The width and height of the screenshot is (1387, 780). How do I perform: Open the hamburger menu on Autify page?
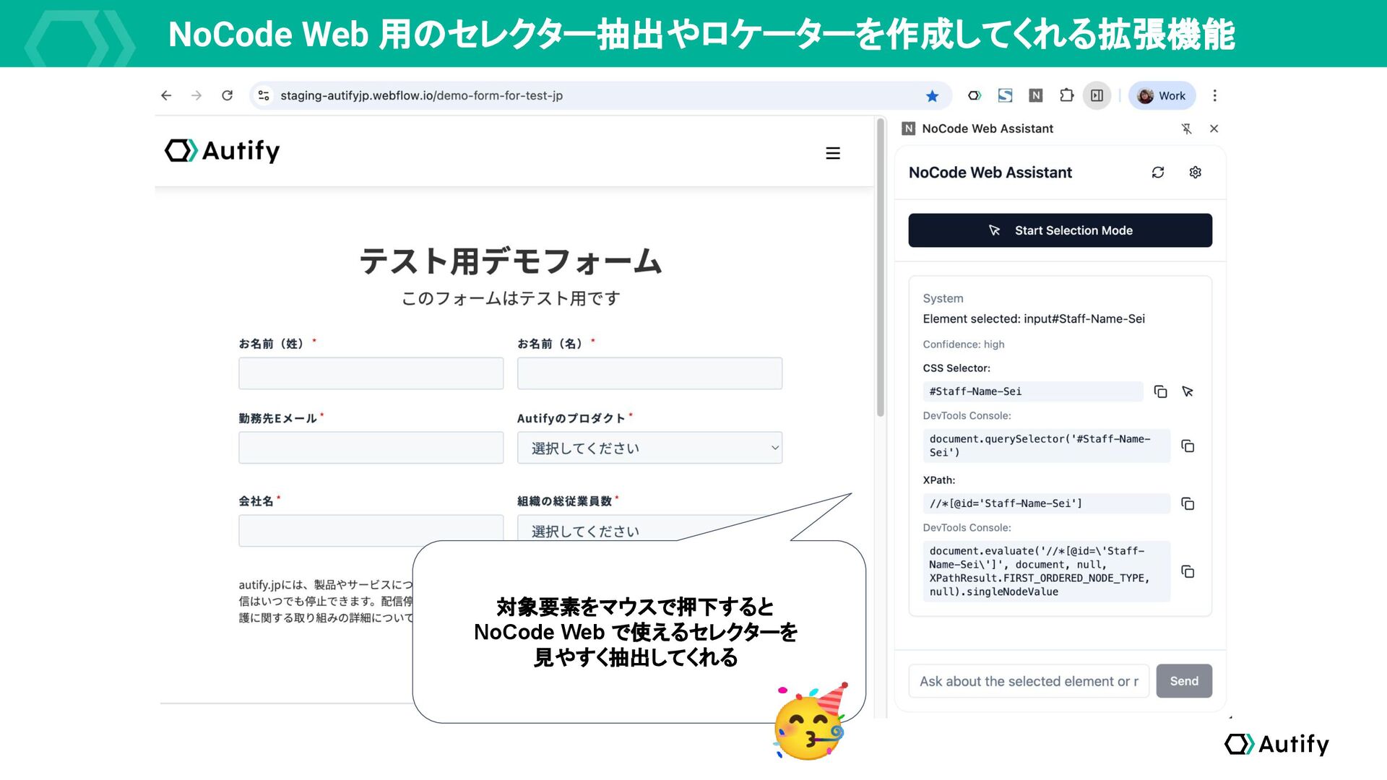[833, 153]
